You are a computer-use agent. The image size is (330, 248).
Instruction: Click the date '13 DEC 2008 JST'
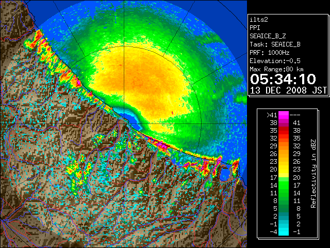click(288, 90)
